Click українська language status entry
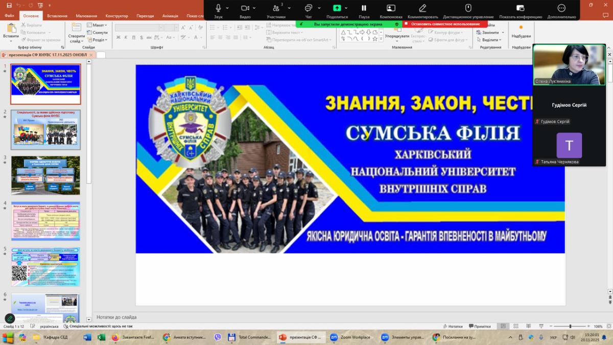The image size is (613, 345). coord(49,326)
